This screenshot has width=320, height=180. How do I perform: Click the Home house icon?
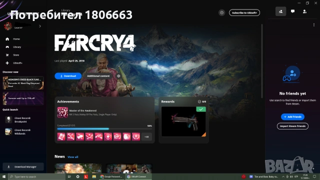(x=7, y=39)
